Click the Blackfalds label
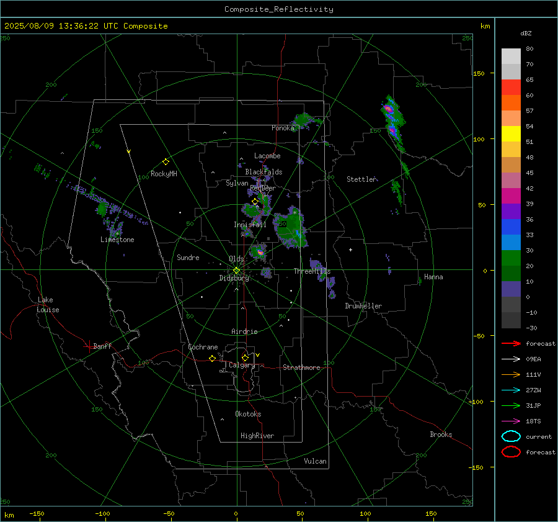Viewport: 558px width, 522px height. [263, 172]
